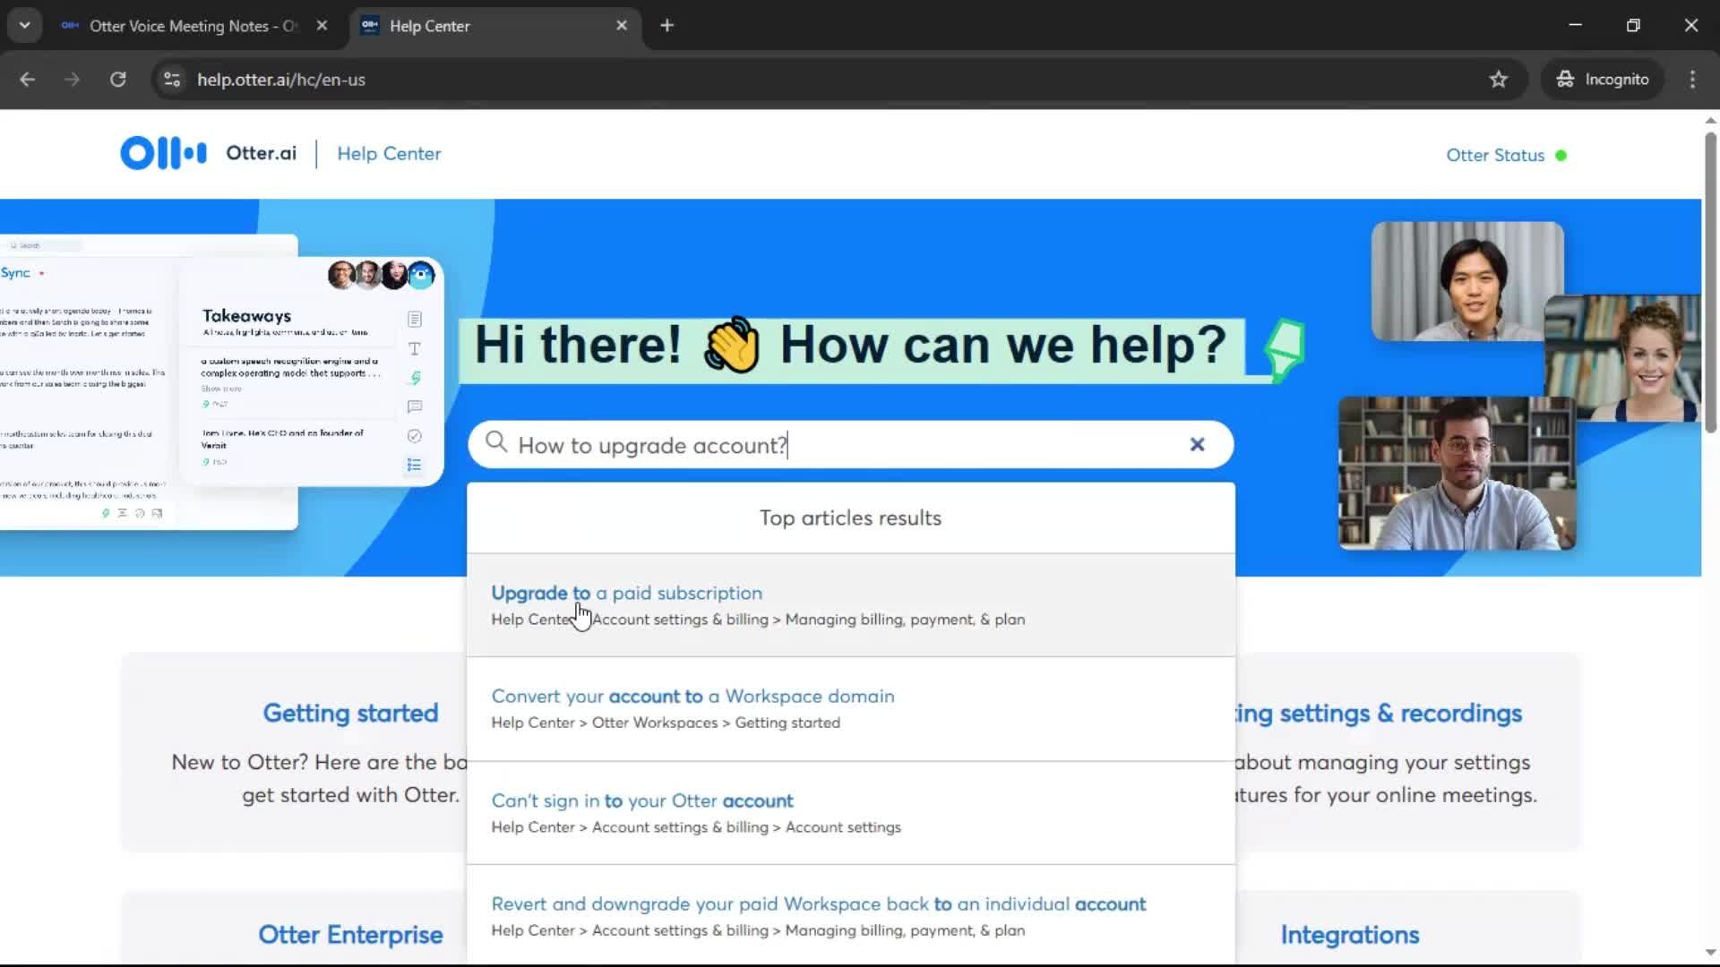Viewport: 1720px width, 967px height.
Task: Click the address bar URL
Action: (x=281, y=80)
